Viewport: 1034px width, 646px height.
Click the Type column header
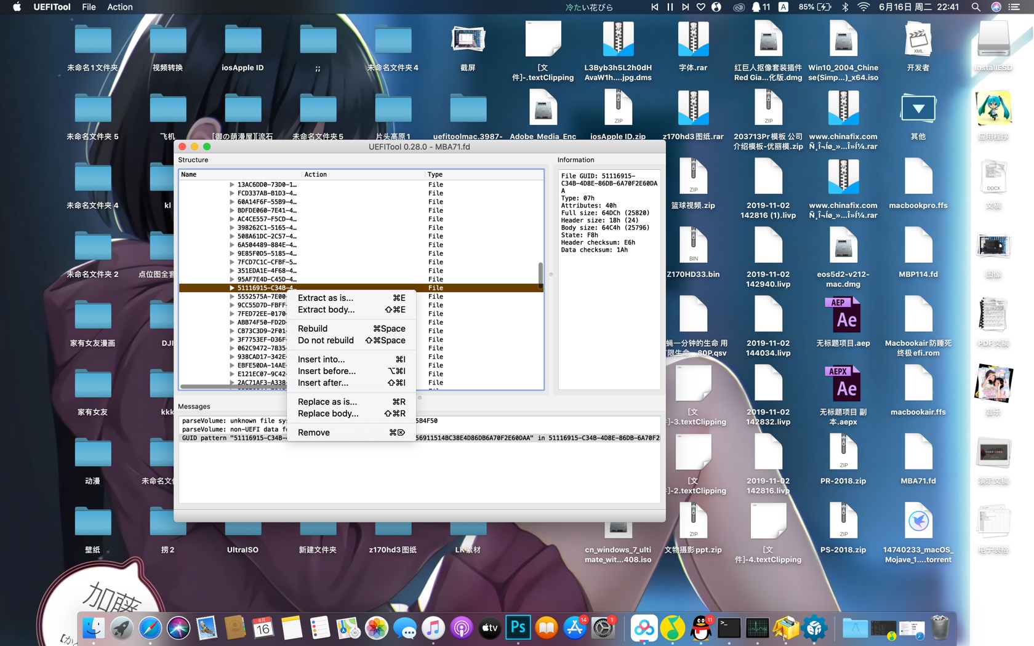pos(484,175)
